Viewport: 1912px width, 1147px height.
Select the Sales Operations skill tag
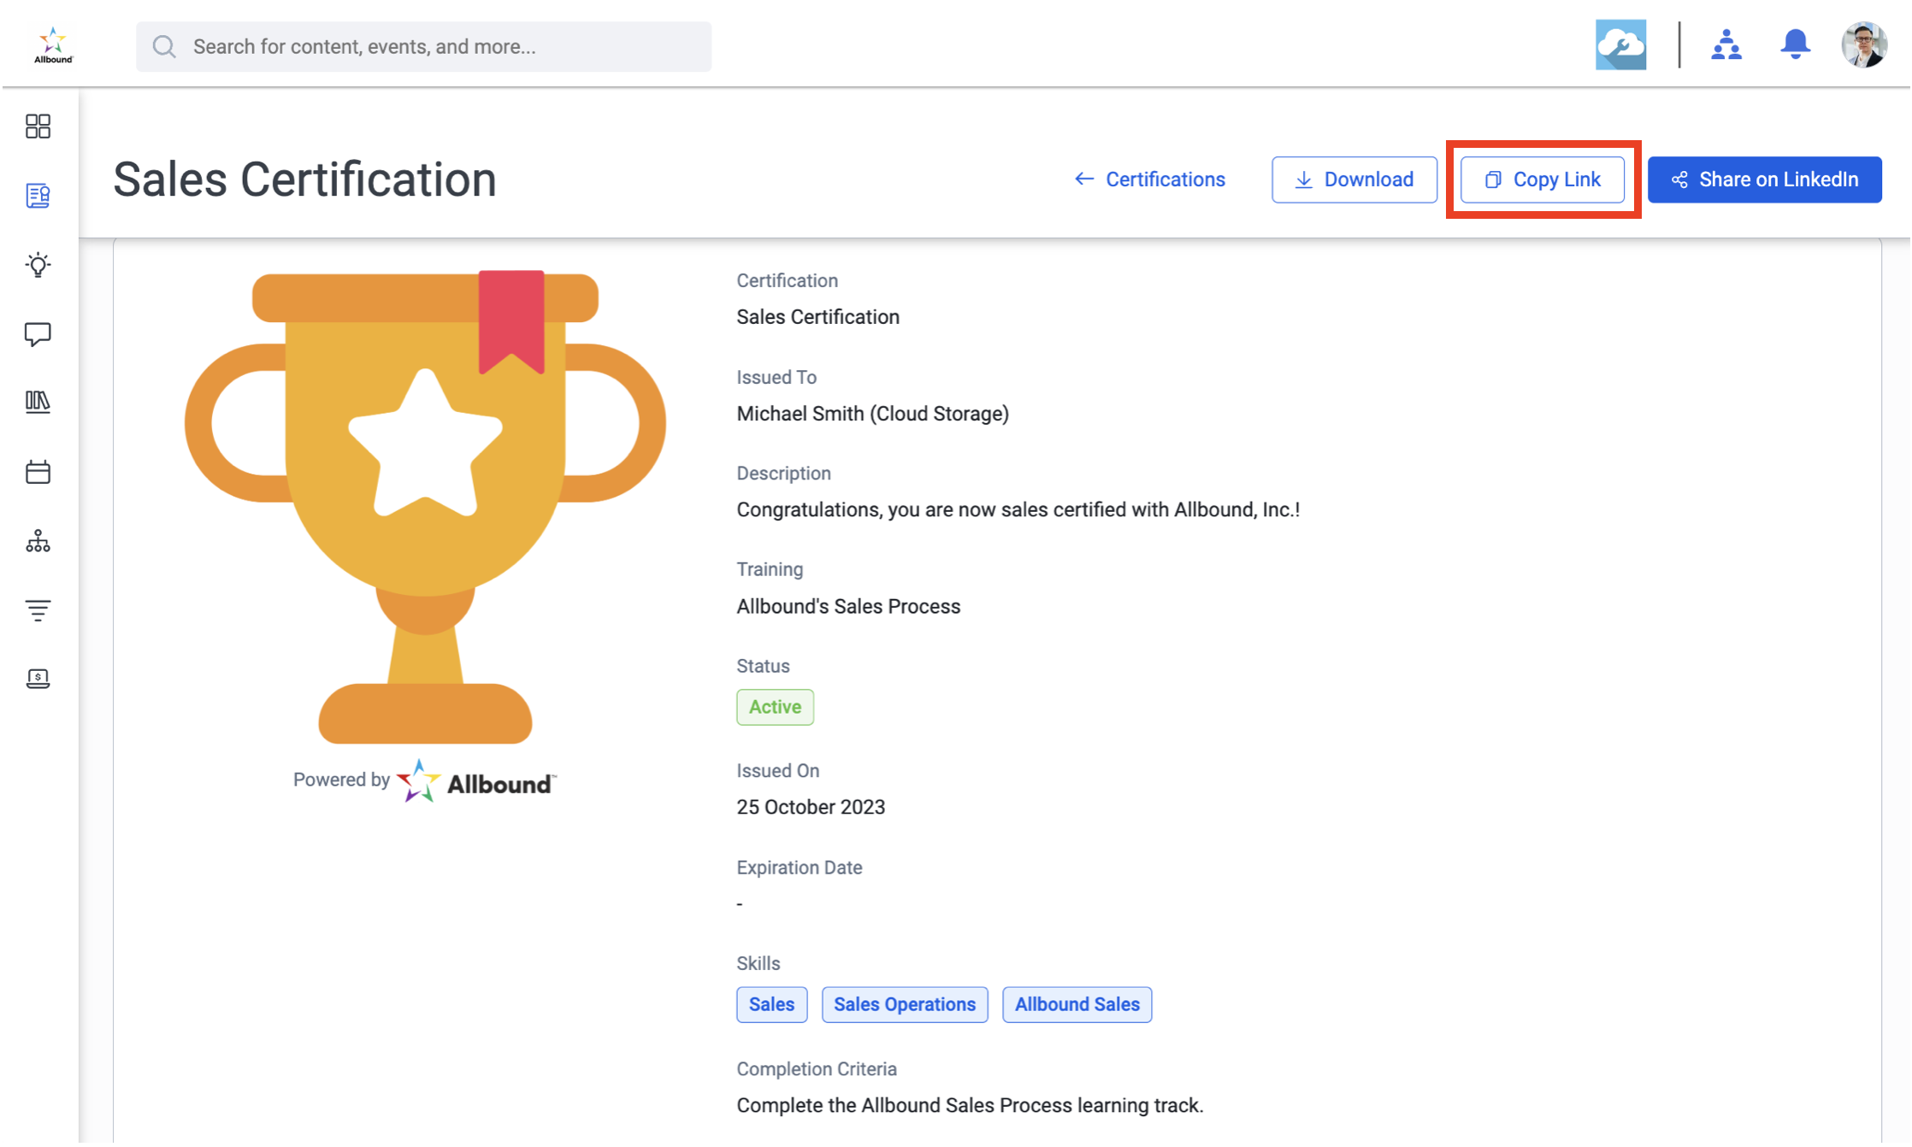[x=905, y=1004]
